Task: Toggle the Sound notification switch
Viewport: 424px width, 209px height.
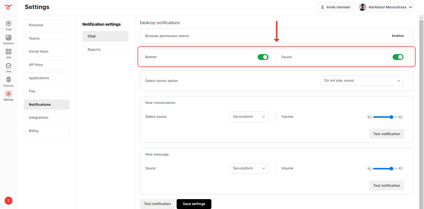Action: click(x=398, y=57)
